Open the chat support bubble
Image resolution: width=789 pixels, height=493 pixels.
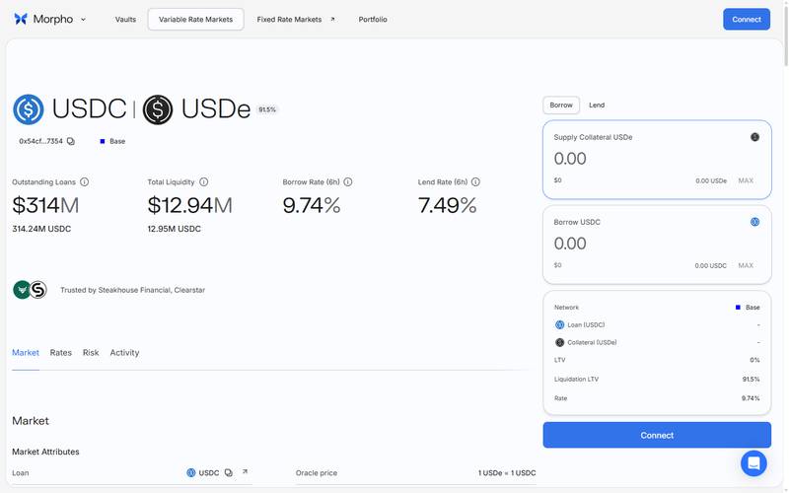point(753,462)
